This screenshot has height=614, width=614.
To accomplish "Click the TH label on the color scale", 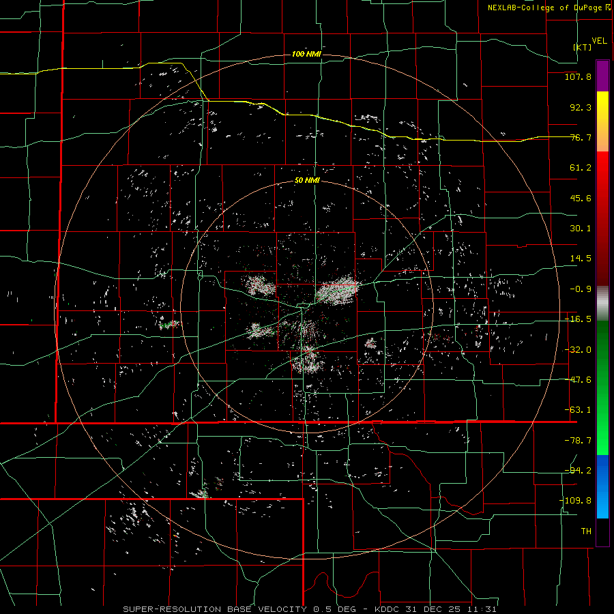I will click(x=586, y=531).
